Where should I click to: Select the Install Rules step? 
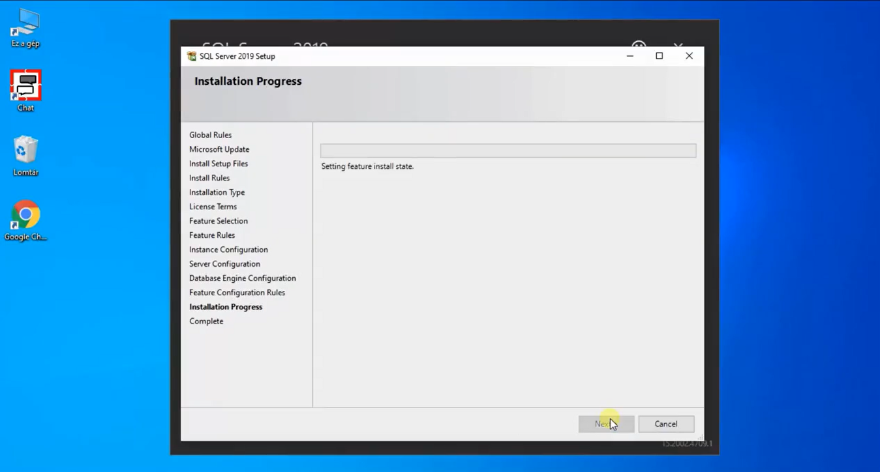pos(209,178)
